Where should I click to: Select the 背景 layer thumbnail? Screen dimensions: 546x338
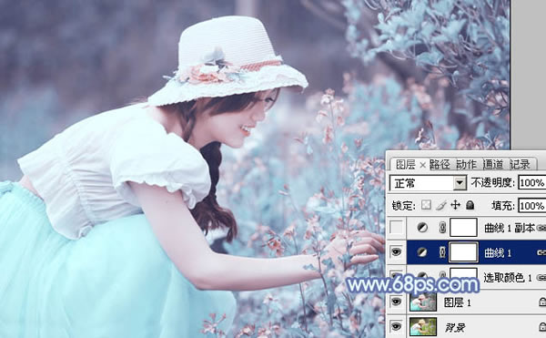[423, 326]
